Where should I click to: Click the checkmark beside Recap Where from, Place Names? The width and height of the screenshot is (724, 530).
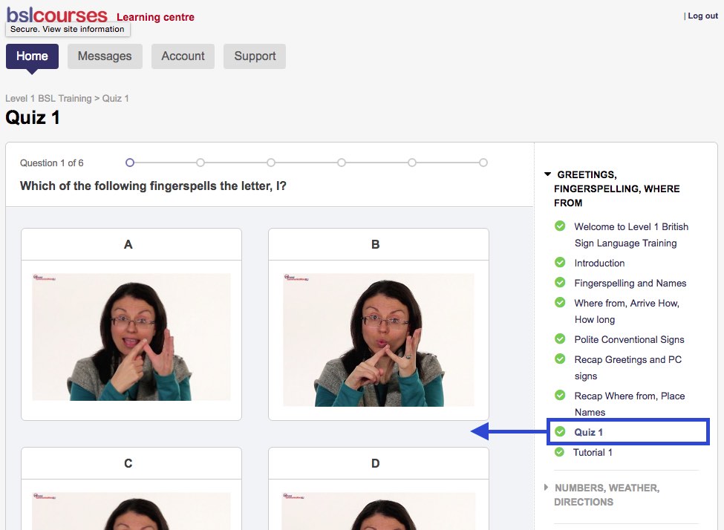pyautogui.click(x=559, y=395)
